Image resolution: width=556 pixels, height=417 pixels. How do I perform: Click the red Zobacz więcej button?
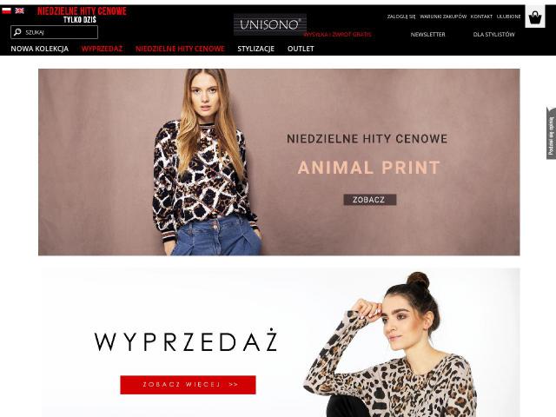[x=188, y=385]
